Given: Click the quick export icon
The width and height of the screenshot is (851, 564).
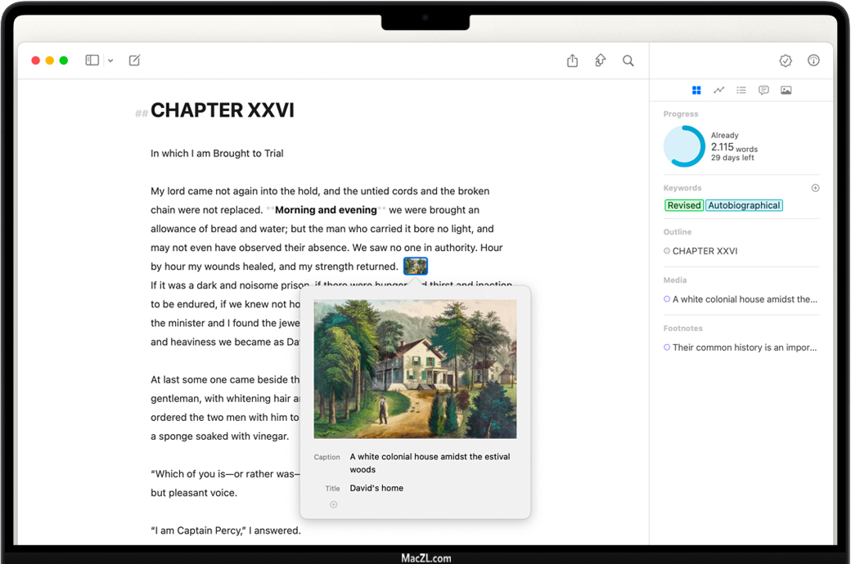Looking at the screenshot, I should click(x=601, y=60).
